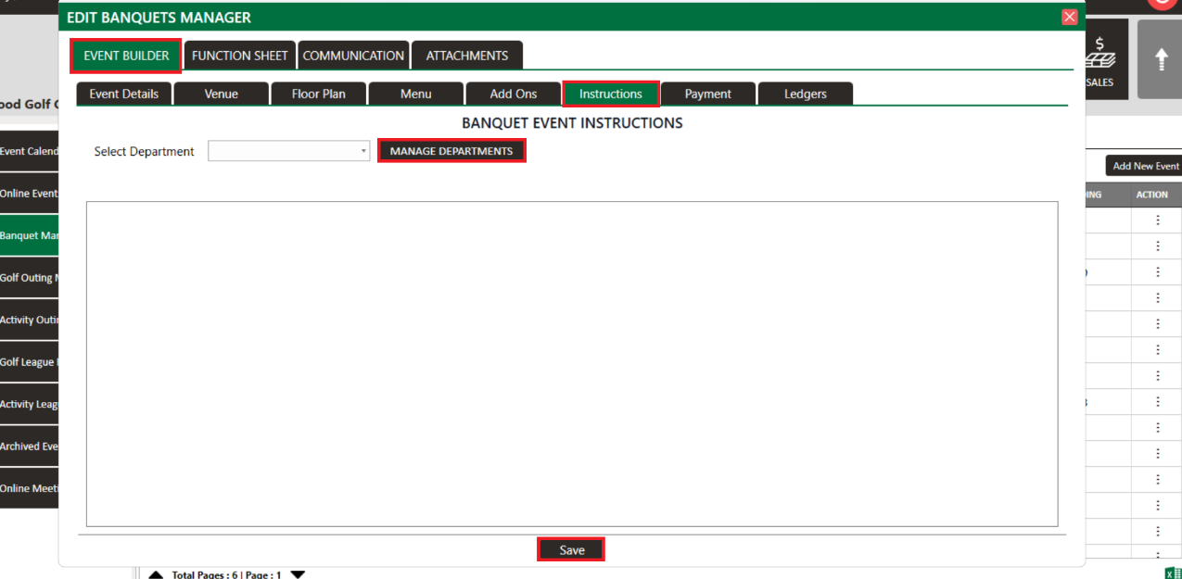Open Golf League in the left sidebar

tap(29, 362)
